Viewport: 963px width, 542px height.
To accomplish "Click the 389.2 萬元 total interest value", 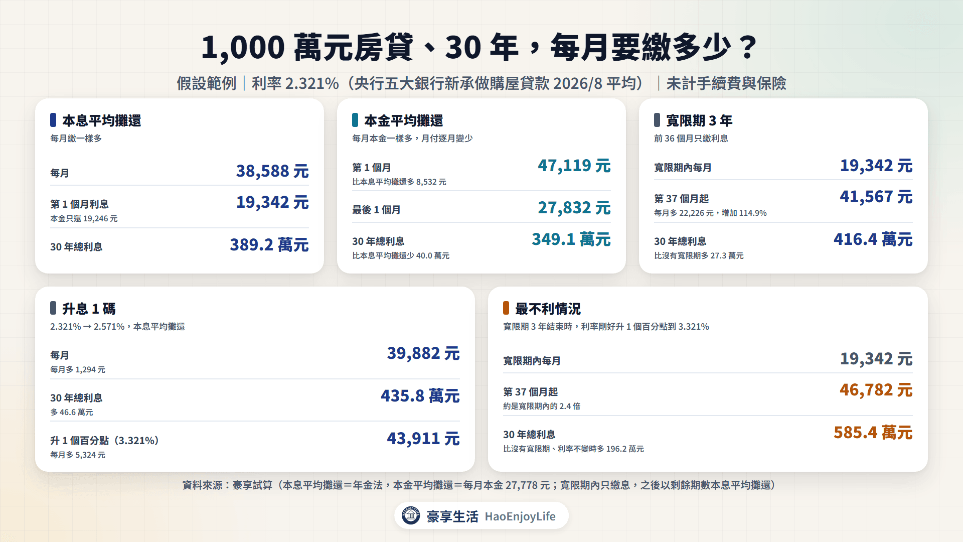I will pyautogui.click(x=269, y=245).
